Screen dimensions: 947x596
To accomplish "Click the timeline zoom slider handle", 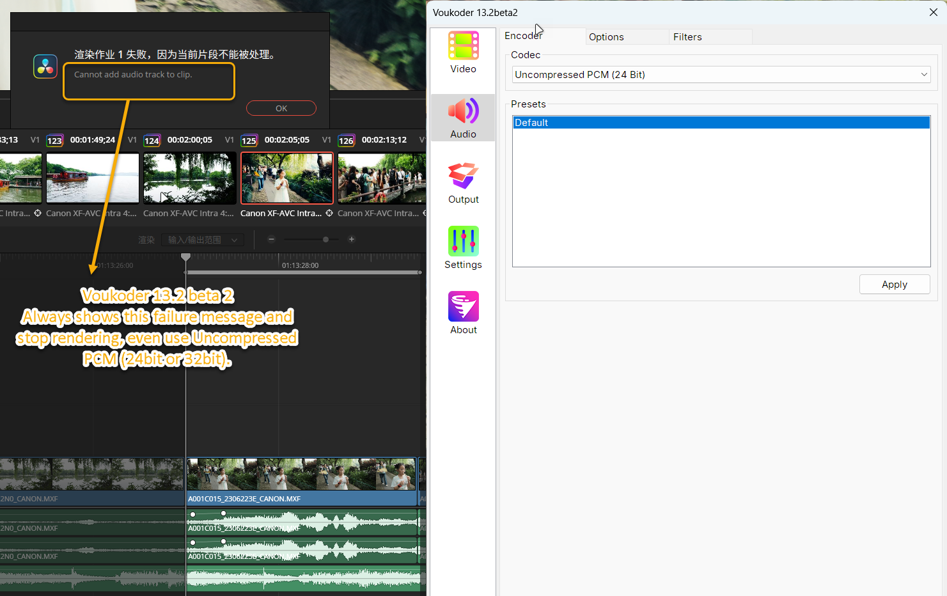I will click(x=326, y=239).
